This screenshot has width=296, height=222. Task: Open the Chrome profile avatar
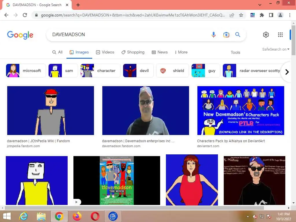click(280, 15)
